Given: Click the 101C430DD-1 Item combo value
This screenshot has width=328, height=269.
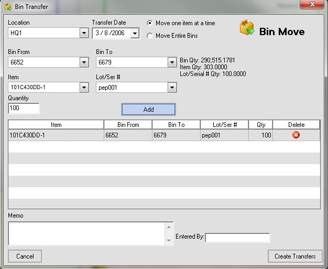Looking at the screenshot, I should [28, 87].
